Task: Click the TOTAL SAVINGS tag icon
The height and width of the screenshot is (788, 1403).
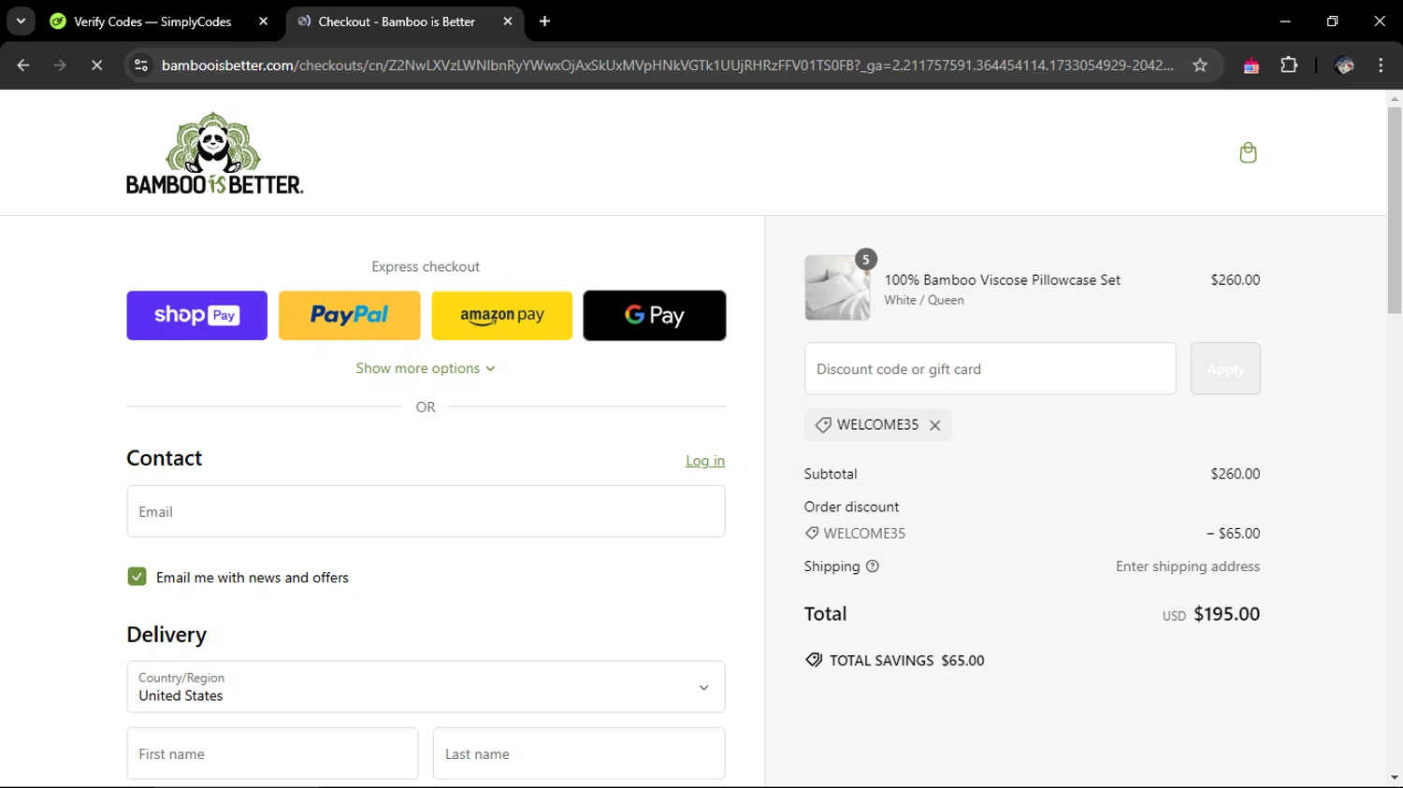Action: click(814, 660)
